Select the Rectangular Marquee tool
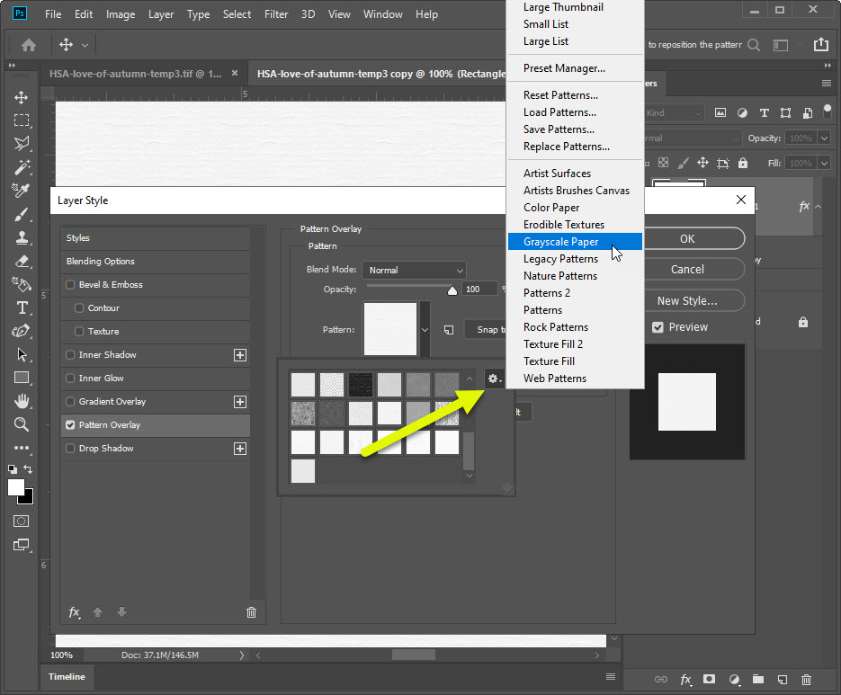841x695 pixels. (22, 120)
